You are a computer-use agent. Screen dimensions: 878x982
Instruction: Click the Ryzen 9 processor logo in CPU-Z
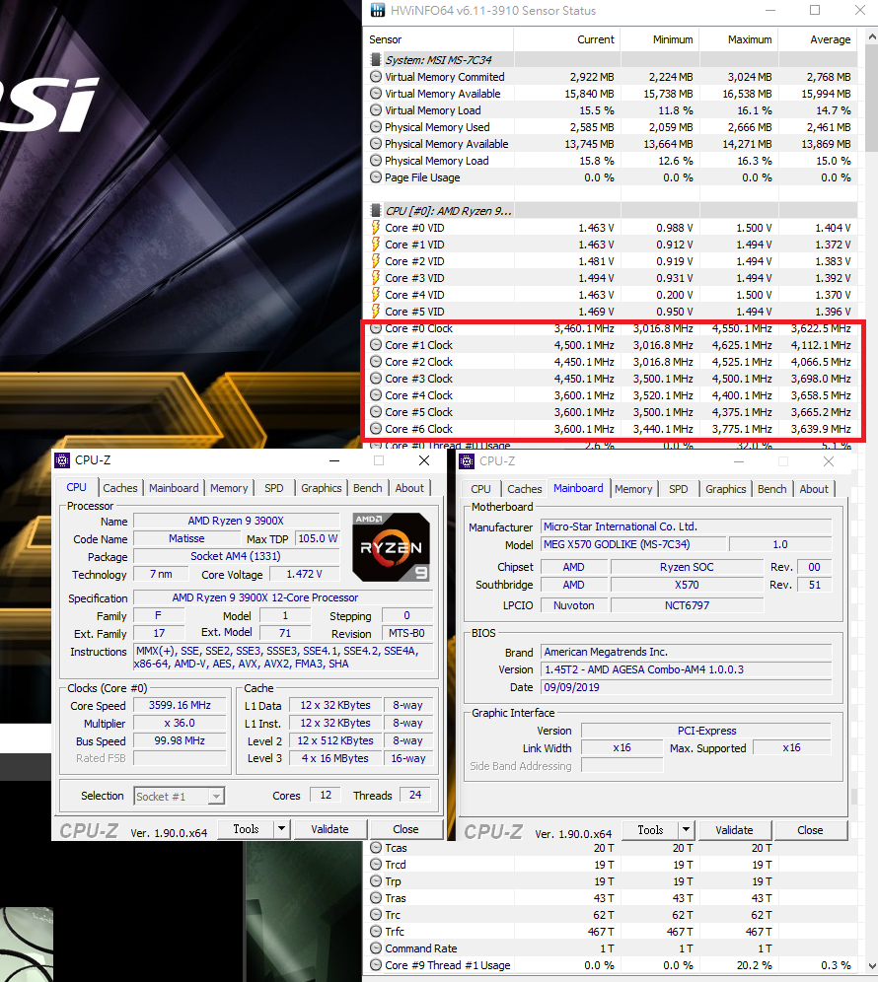coord(391,547)
